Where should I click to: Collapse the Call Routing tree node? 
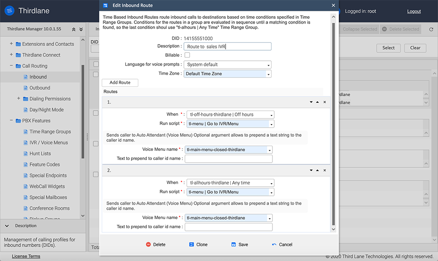point(11,66)
